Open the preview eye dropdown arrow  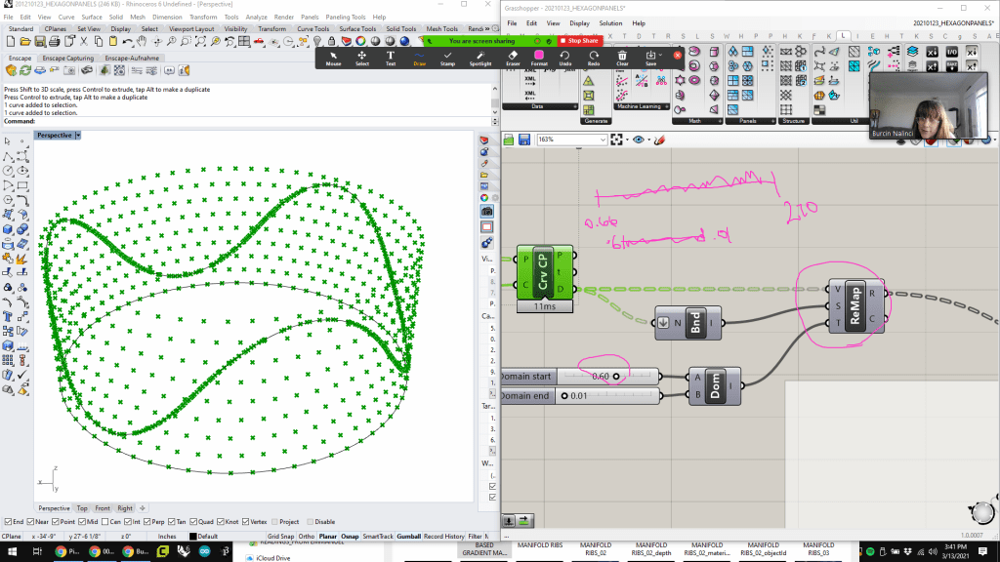click(649, 140)
